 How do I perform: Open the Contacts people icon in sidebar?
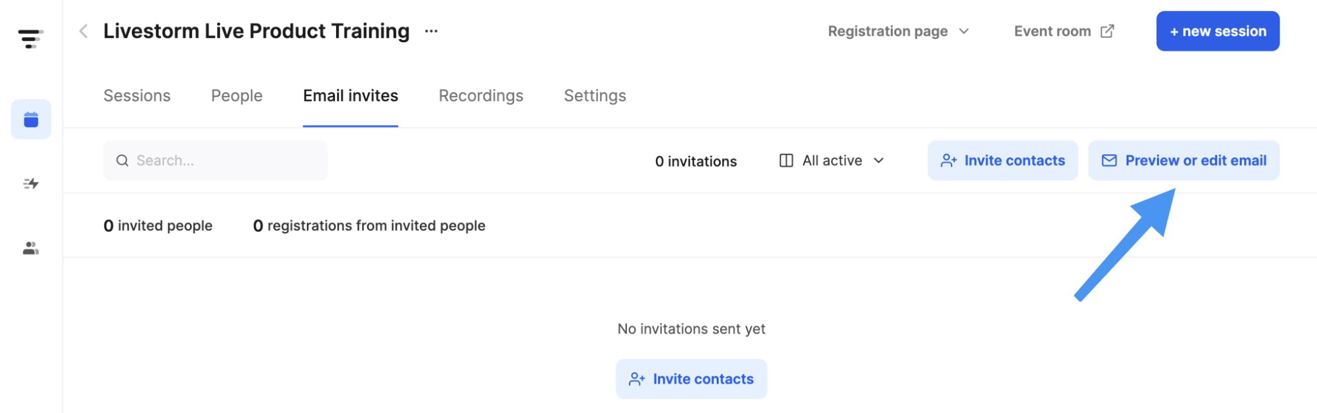coord(31,249)
